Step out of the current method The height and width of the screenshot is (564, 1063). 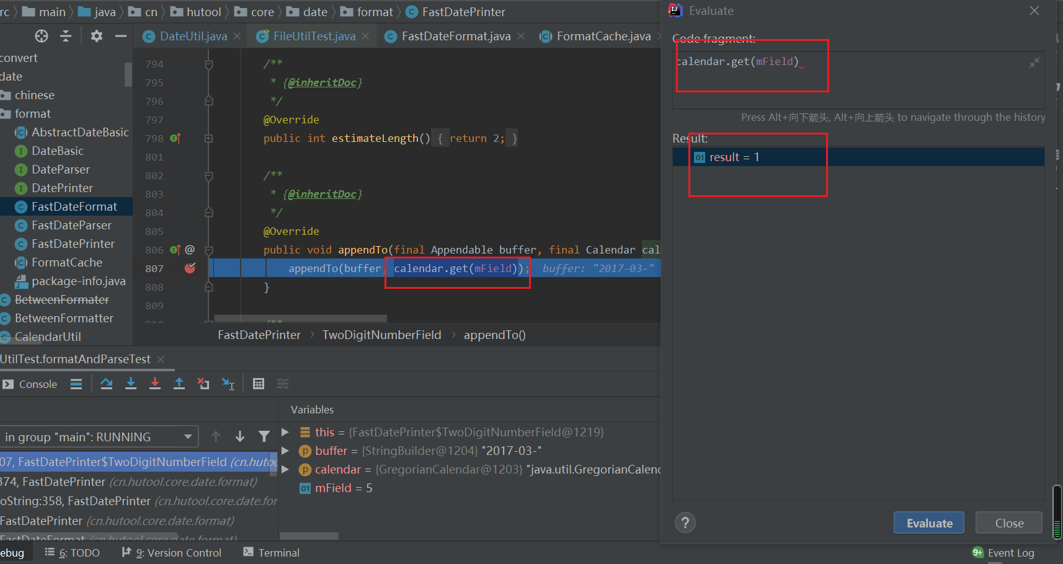click(x=179, y=384)
